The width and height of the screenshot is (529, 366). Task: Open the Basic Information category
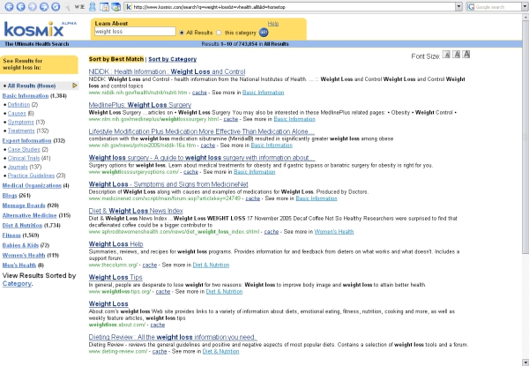[x=26, y=95]
